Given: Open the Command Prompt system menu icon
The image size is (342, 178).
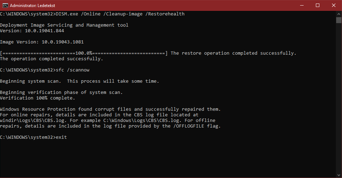Looking at the screenshot, I should pos(5,5).
